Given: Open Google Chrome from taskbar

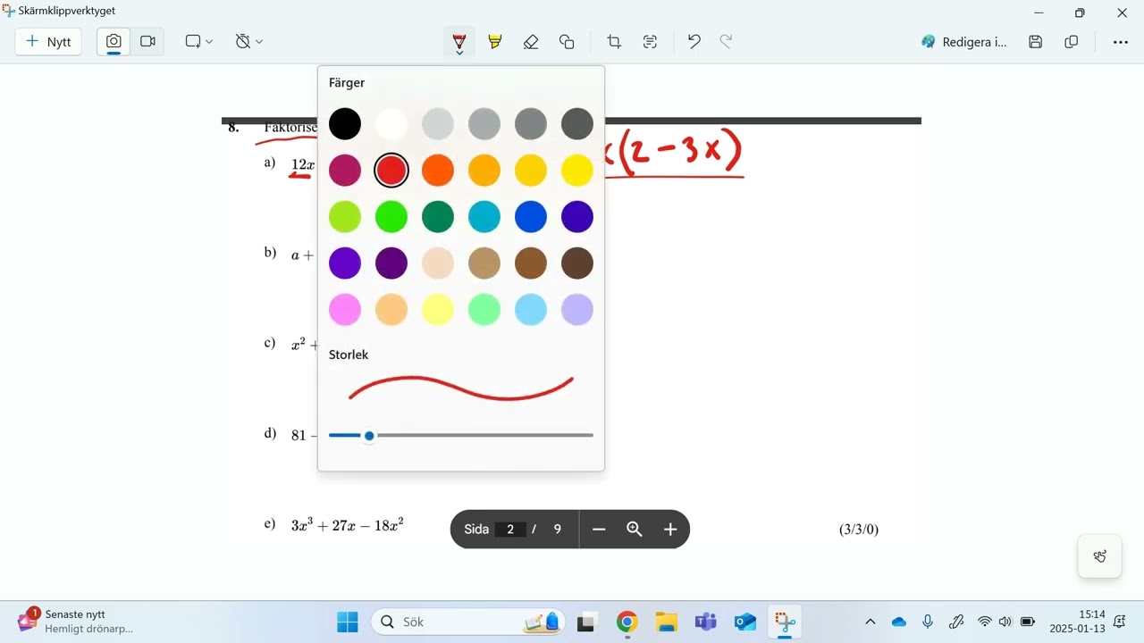Looking at the screenshot, I should pos(627,622).
